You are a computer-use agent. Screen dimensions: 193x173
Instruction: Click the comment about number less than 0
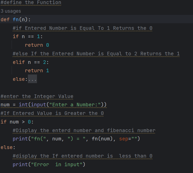coord(82,156)
